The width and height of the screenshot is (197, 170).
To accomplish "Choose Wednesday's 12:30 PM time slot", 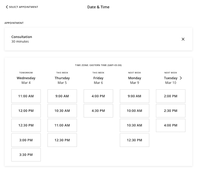I will coord(26,125).
